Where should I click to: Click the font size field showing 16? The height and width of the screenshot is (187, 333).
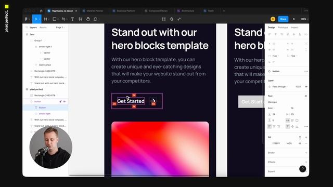(292, 108)
